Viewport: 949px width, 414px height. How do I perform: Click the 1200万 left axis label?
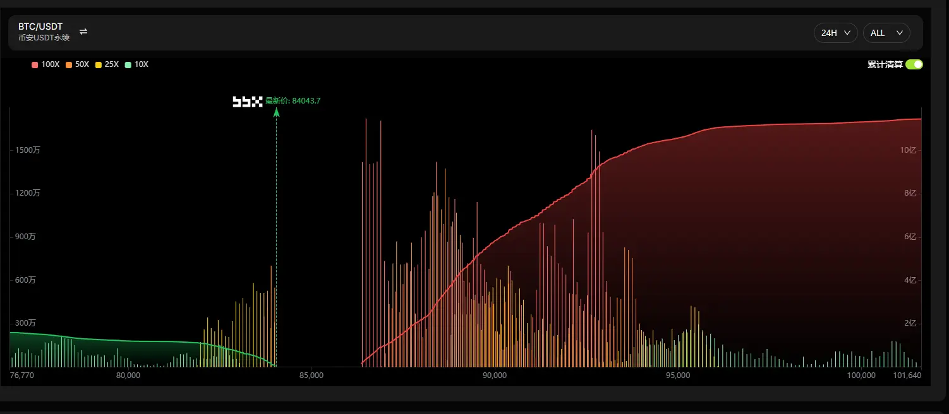28,193
